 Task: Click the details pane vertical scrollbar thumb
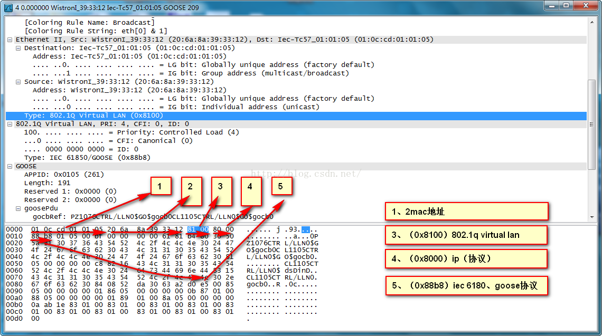point(591,124)
